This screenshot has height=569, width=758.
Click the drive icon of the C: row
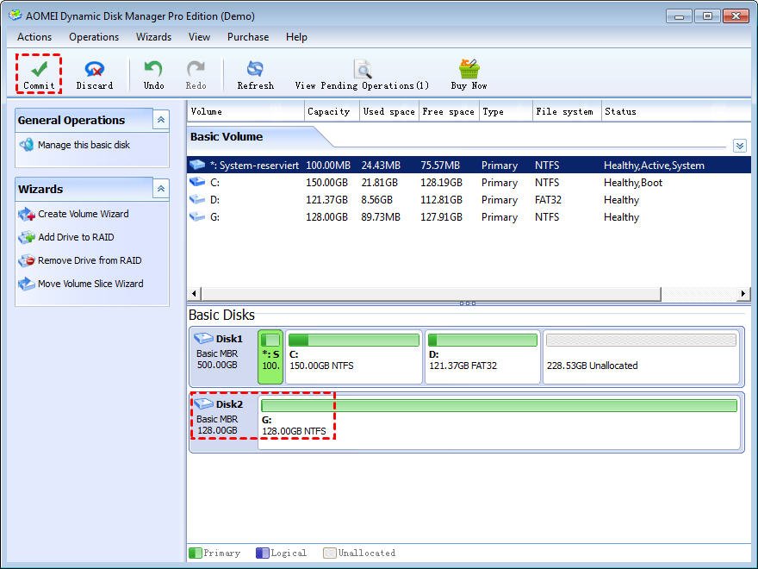point(197,183)
